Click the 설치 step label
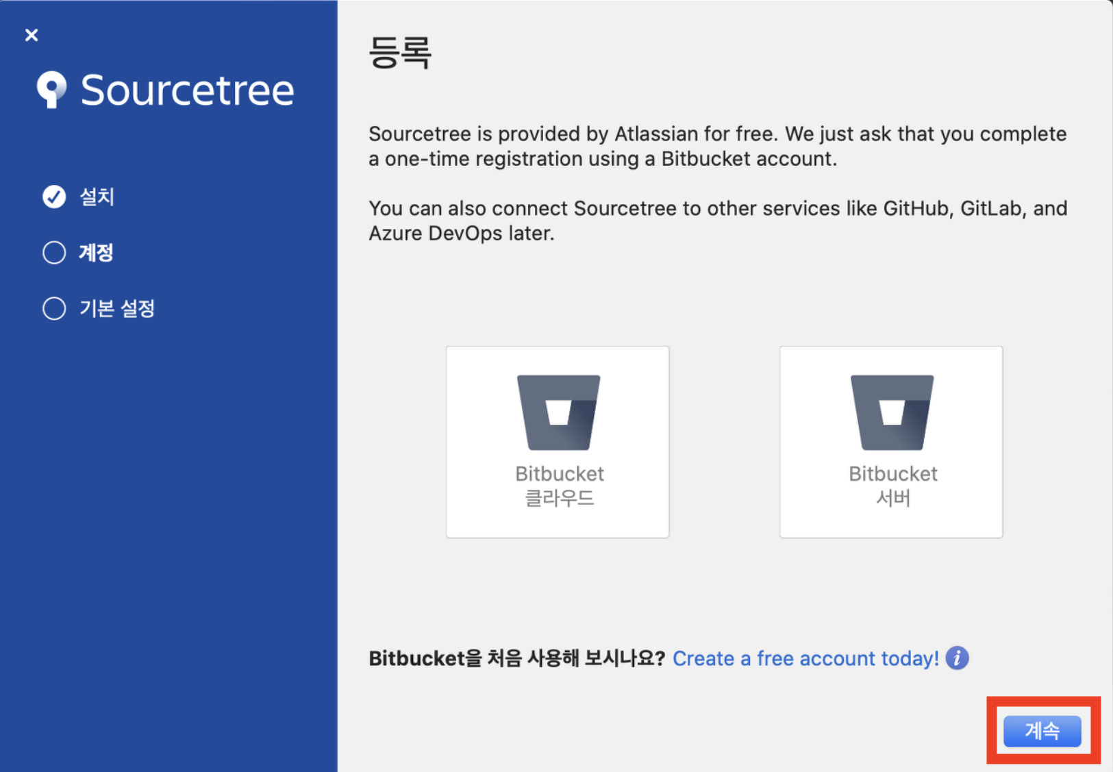 pos(97,197)
